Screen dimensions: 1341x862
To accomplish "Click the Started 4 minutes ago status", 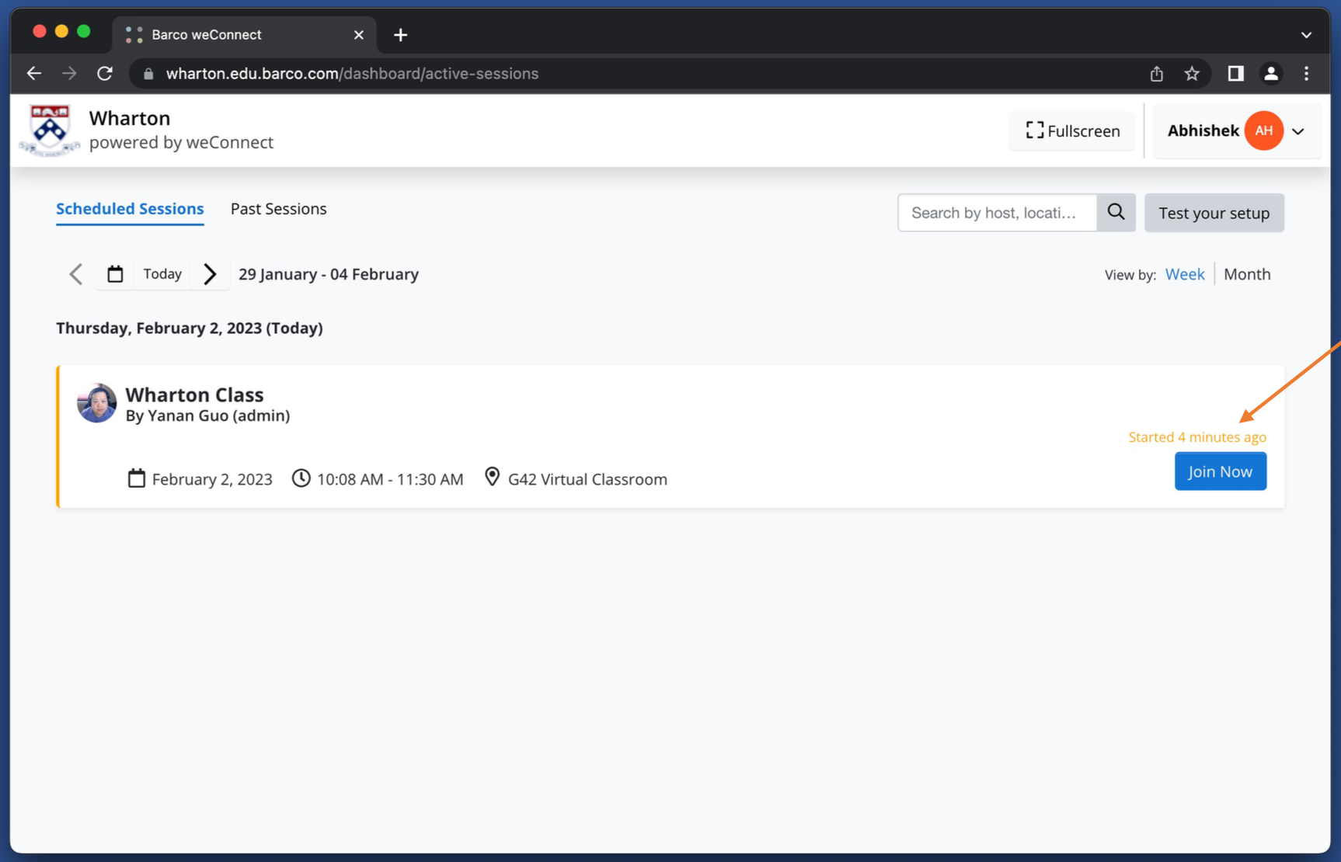I will pos(1197,437).
